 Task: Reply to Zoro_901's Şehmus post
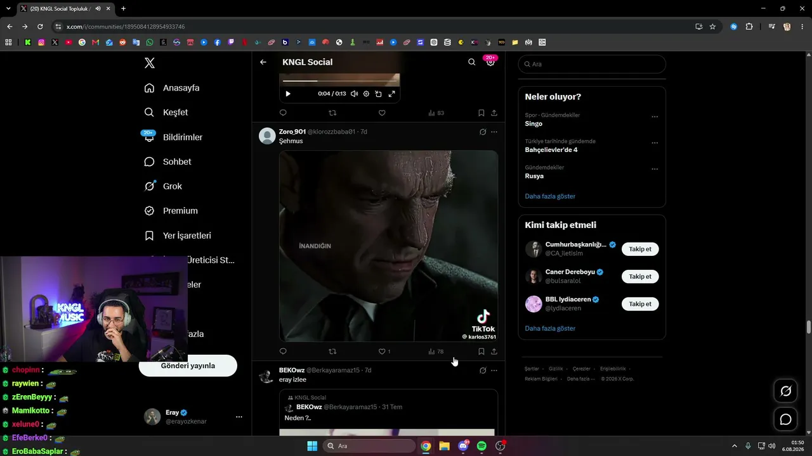pyautogui.click(x=283, y=351)
